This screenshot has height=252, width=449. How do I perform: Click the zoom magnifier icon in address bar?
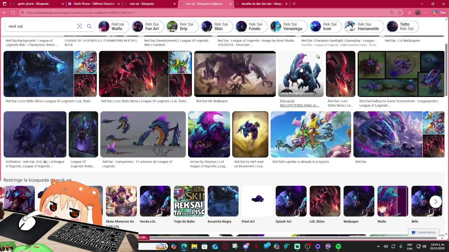(392, 13)
